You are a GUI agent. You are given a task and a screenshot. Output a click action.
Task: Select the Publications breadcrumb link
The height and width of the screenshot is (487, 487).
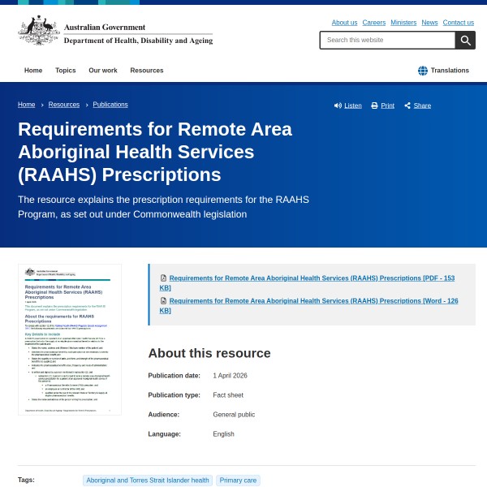point(110,105)
